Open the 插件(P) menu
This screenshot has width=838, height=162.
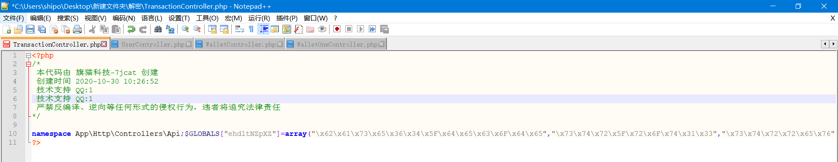point(287,18)
